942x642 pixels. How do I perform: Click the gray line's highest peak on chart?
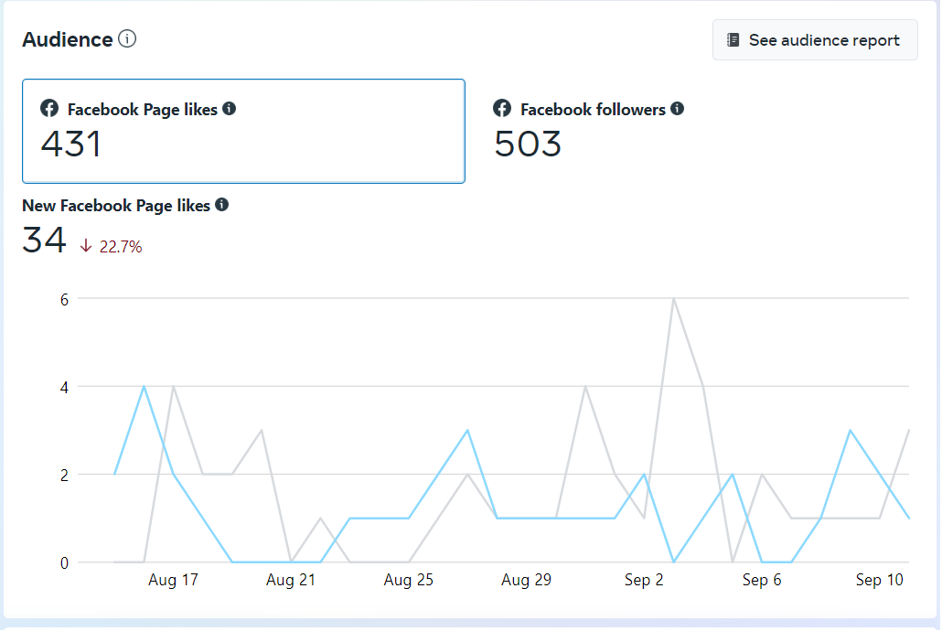(674, 299)
